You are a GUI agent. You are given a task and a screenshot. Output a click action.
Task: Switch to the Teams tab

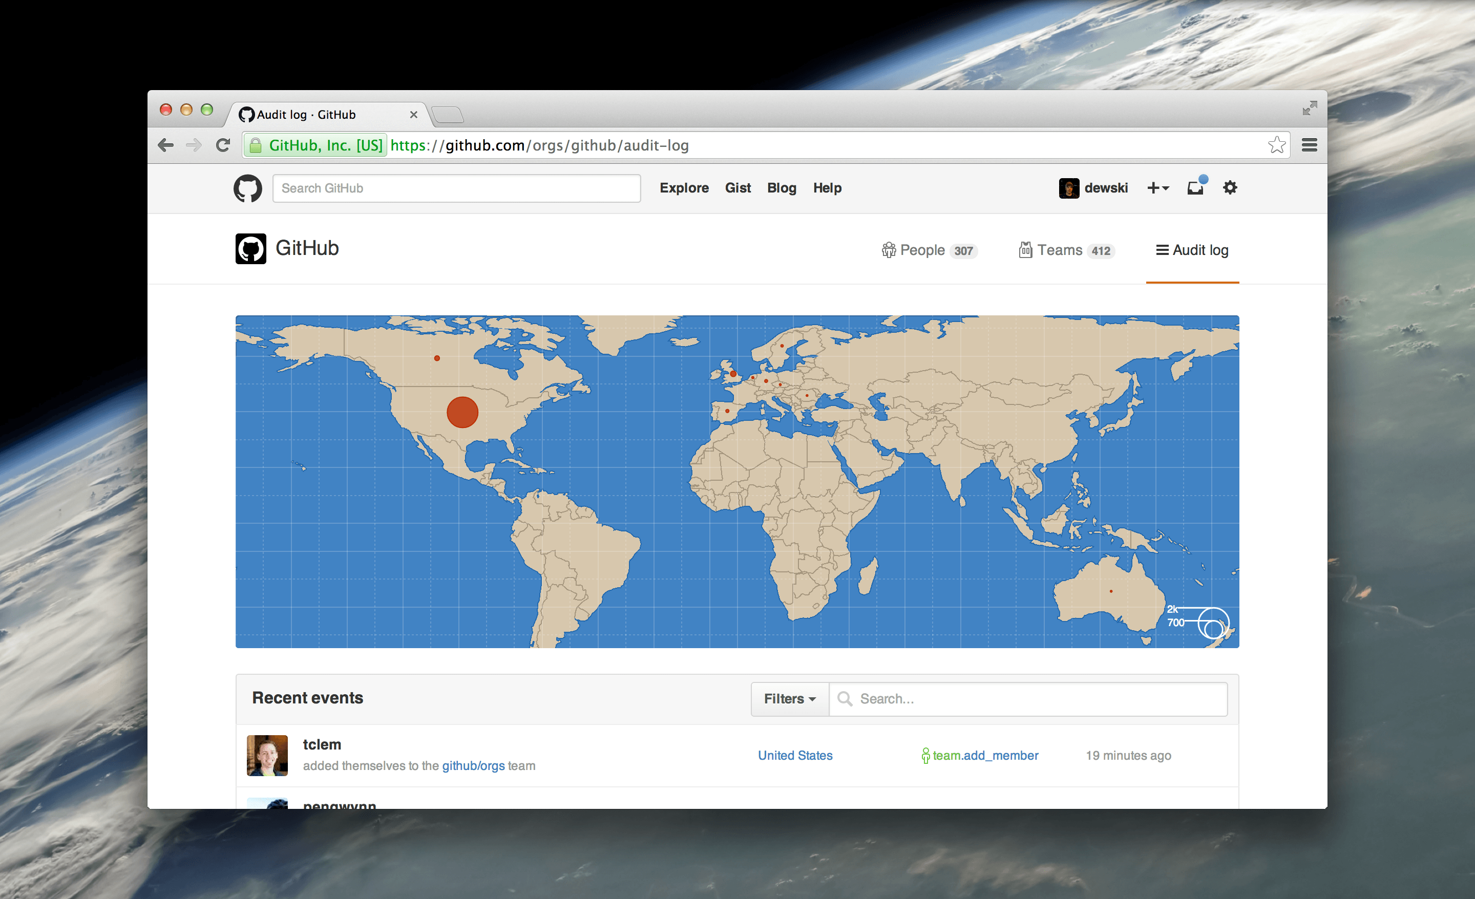[1066, 250]
